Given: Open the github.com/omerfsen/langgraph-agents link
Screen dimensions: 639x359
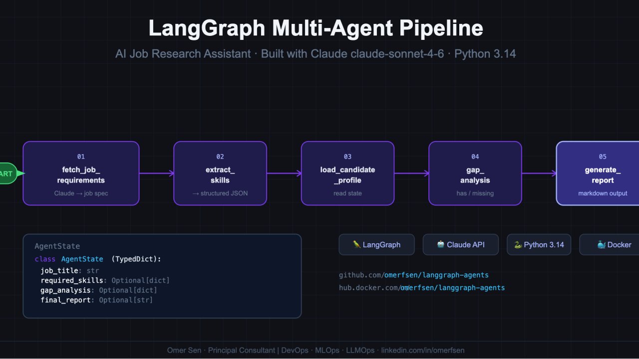Looking at the screenshot, I should coord(414,275).
